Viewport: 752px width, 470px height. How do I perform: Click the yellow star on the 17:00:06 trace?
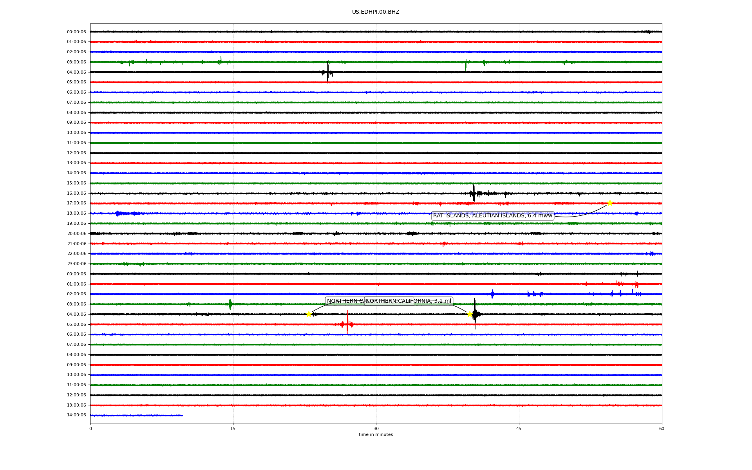point(609,203)
